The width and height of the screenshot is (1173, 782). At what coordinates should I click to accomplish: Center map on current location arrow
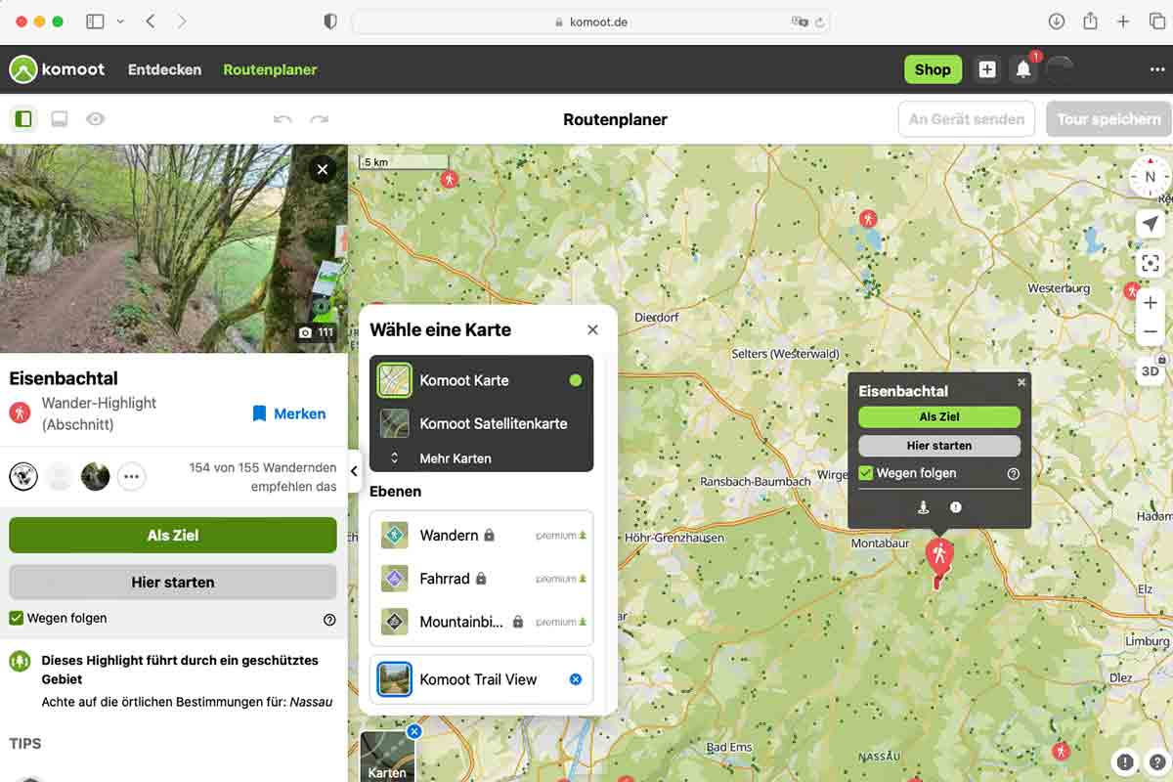click(x=1150, y=224)
